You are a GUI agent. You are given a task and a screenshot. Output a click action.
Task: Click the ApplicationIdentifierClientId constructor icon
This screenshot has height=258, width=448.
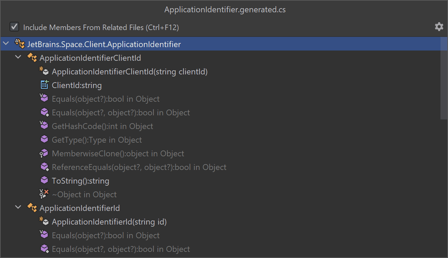[x=44, y=71]
